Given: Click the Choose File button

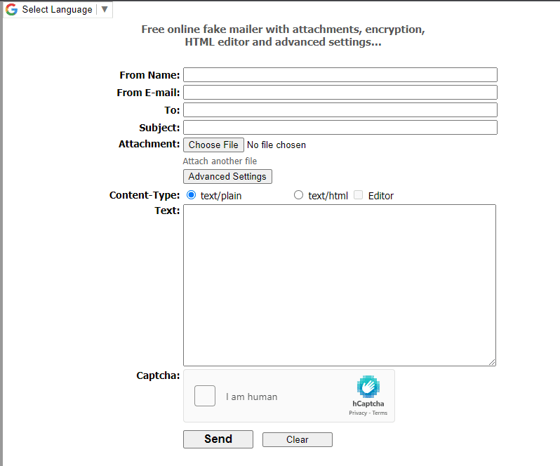Looking at the screenshot, I should coord(213,145).
